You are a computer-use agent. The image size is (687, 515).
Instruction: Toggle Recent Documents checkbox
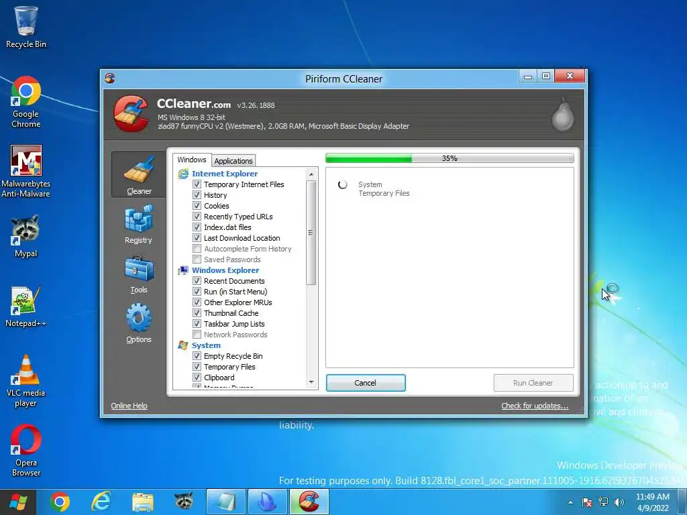click(197, 281)
